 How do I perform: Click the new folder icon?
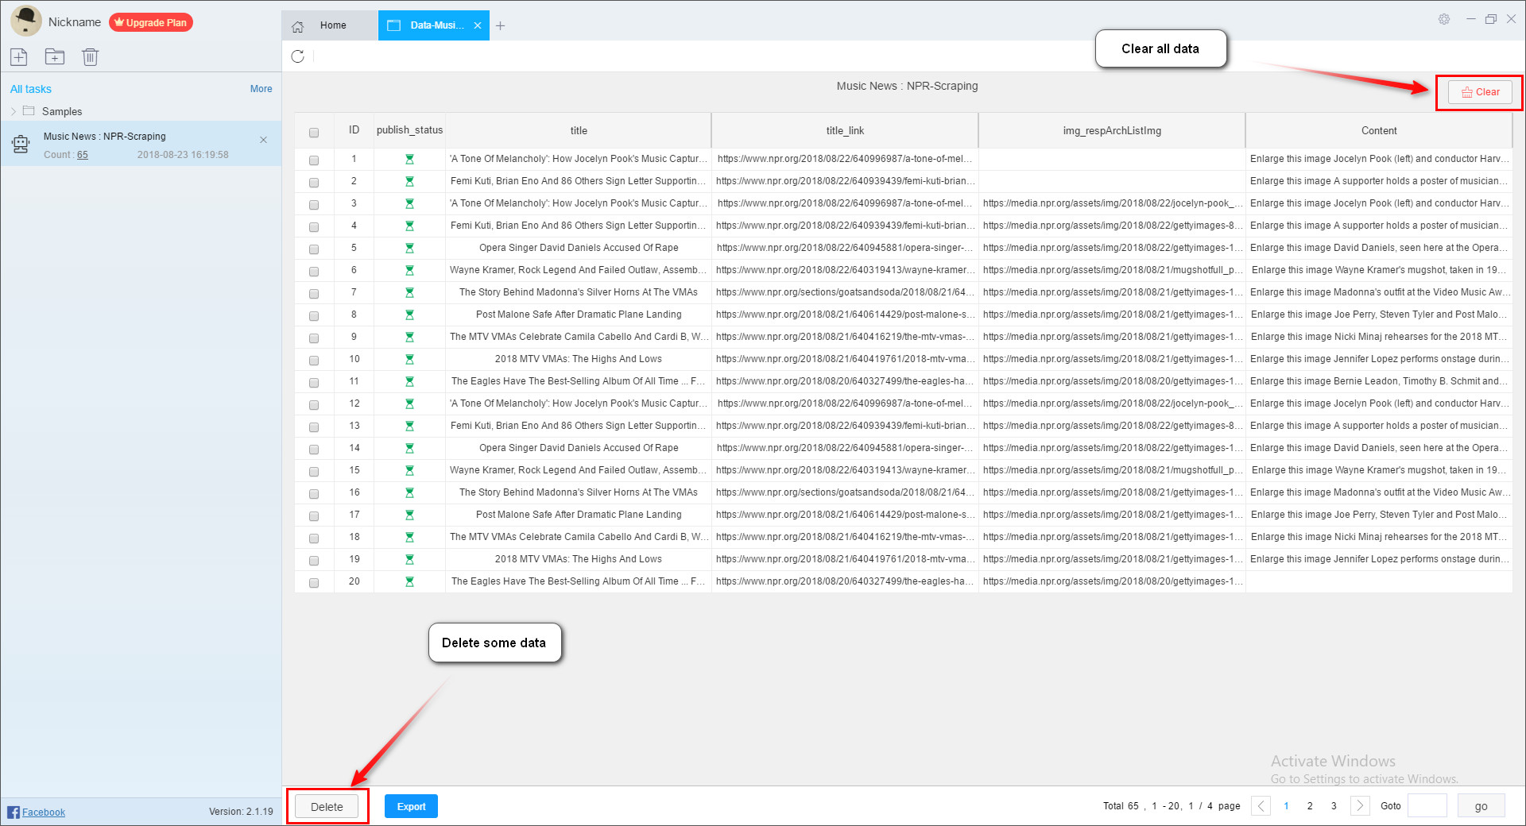55,56
